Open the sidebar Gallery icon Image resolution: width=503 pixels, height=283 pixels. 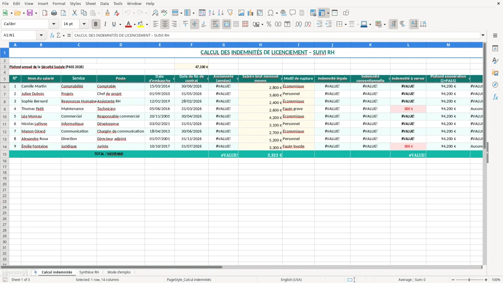[x=495, y=73]
